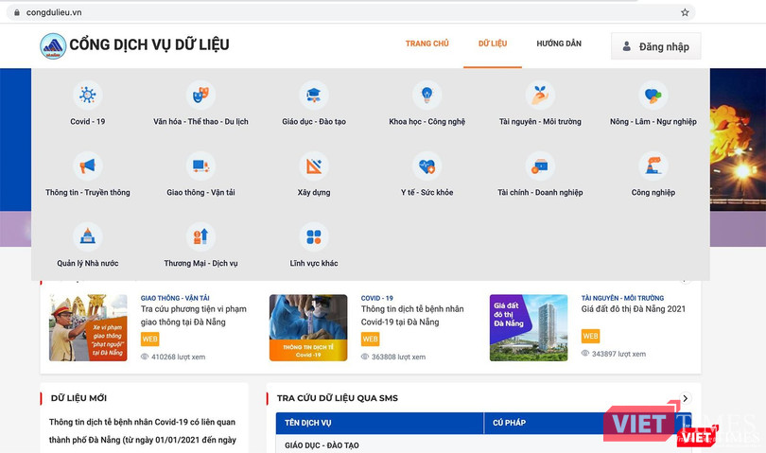Screen dimensions: 766x453
Task: Open Giá đất đô thị Đà Nẵng 2021 link
Action: 633,309
